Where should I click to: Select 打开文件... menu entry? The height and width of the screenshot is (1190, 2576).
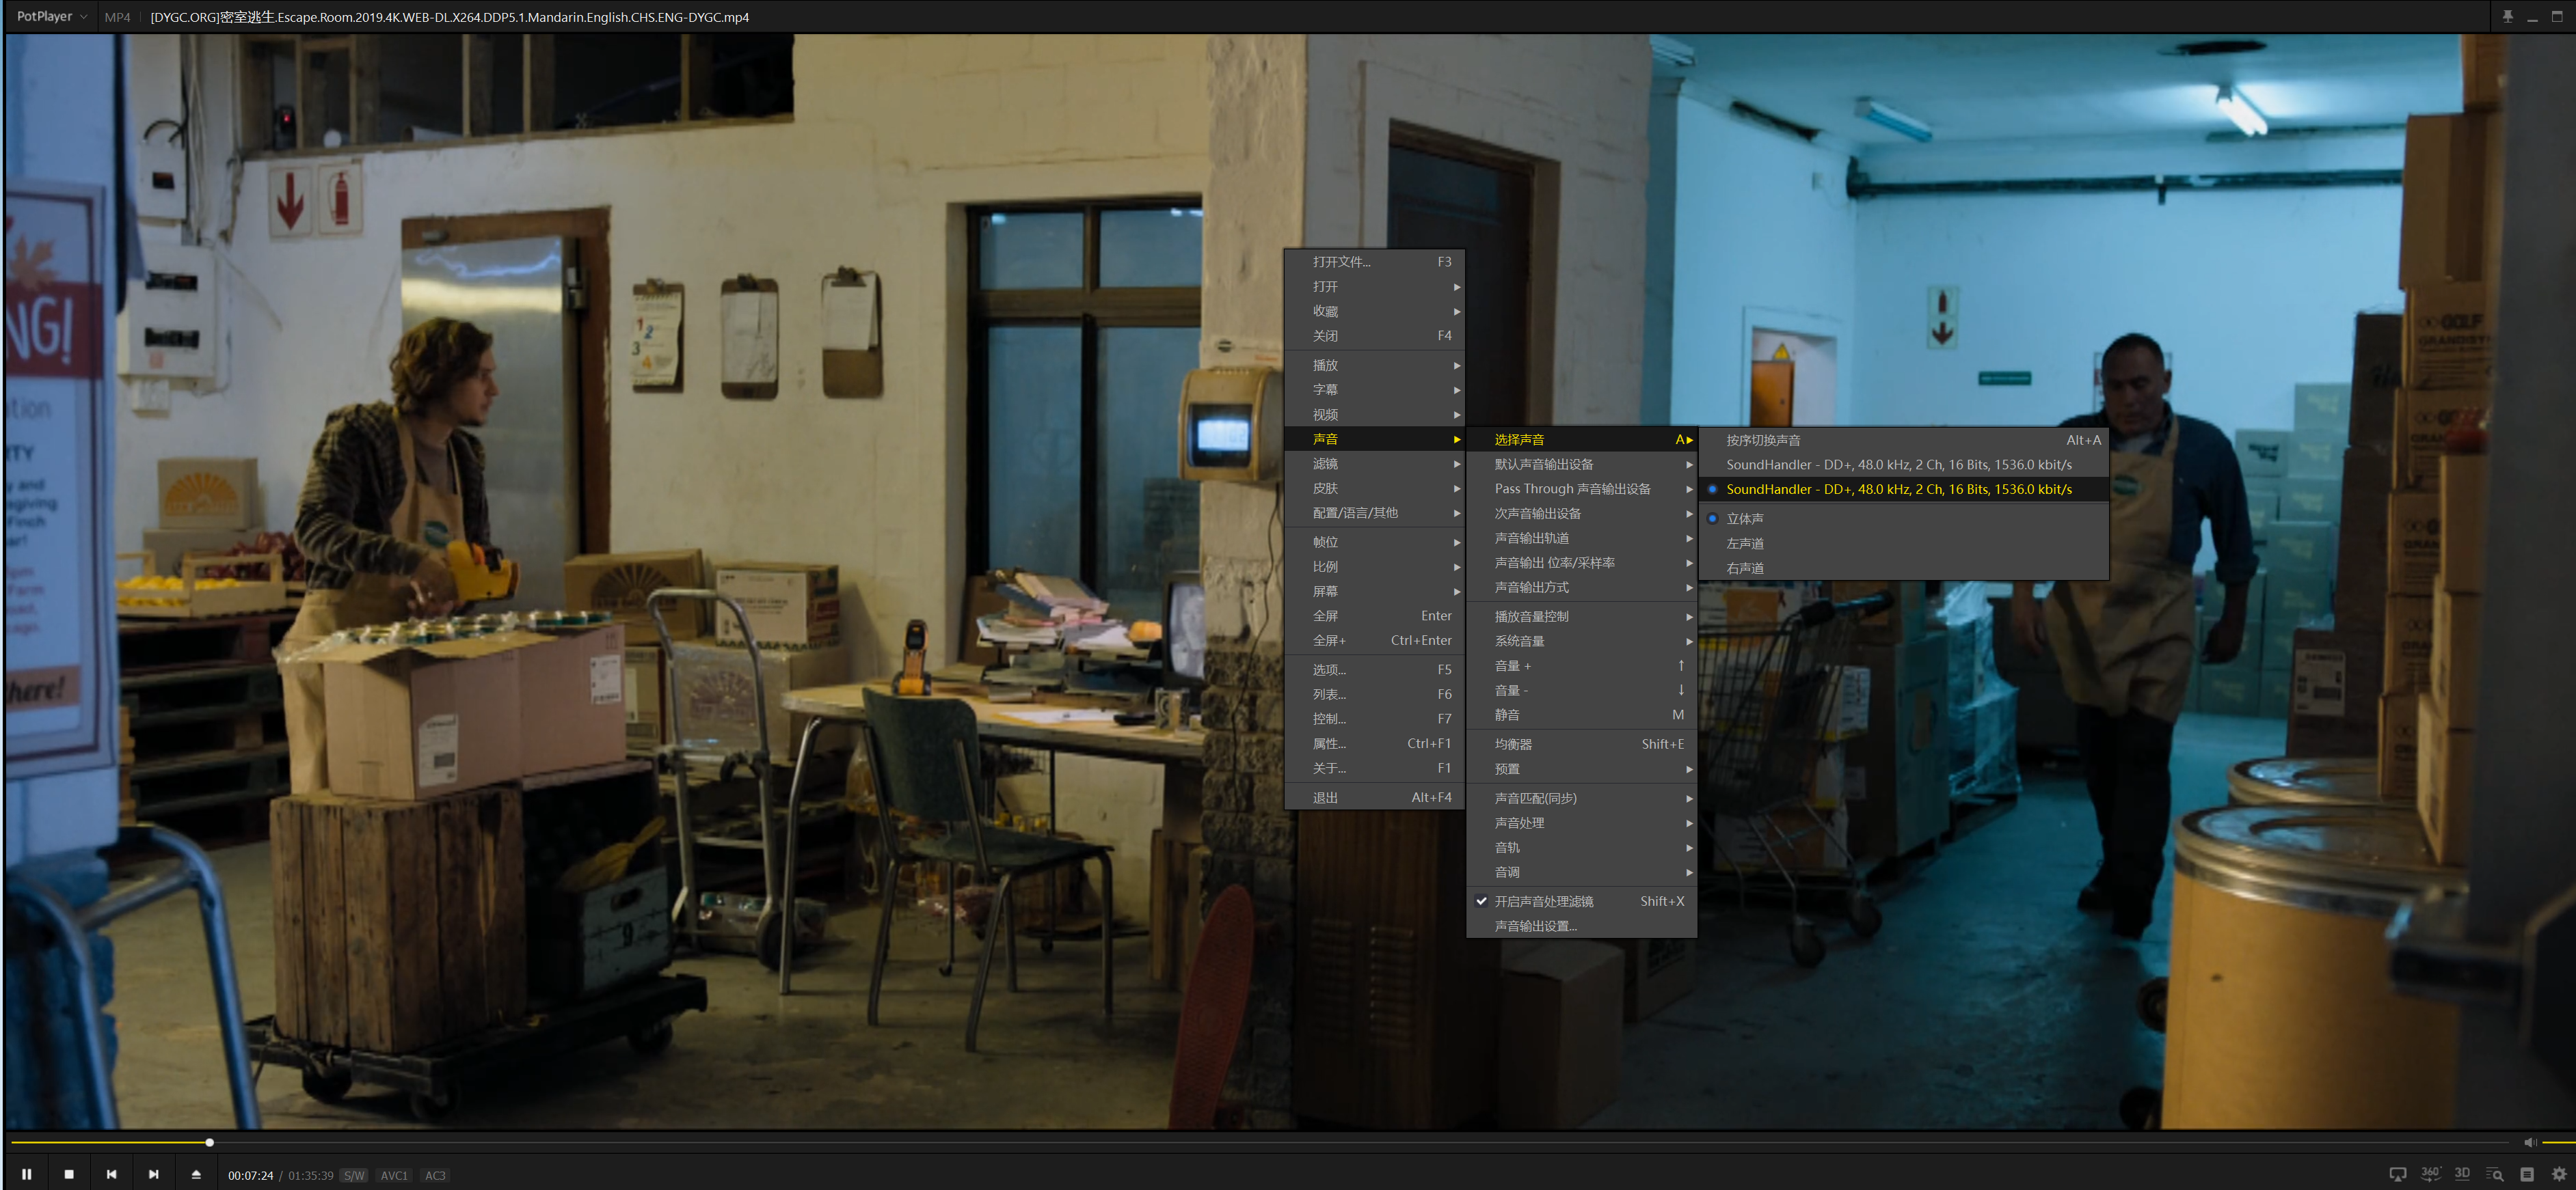[1376, 262]
